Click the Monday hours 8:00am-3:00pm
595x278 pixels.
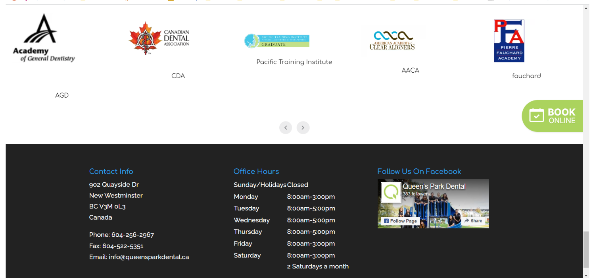pos(311,197)
